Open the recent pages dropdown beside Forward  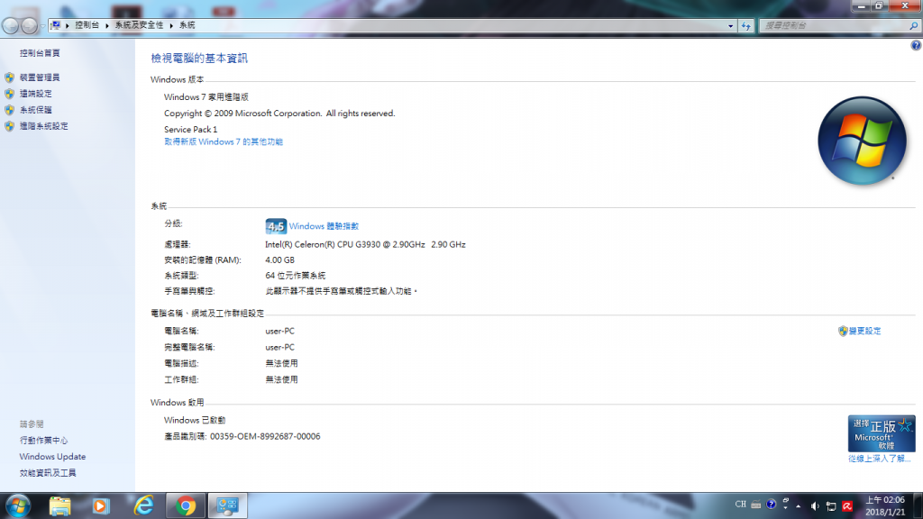[x=42, y=26]
